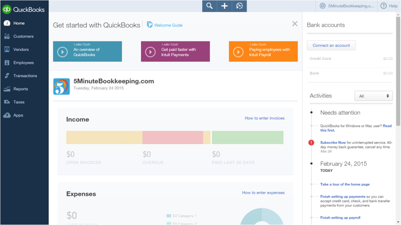Open Employees from the sidebar
401x225 pixels.
(24, 62)
